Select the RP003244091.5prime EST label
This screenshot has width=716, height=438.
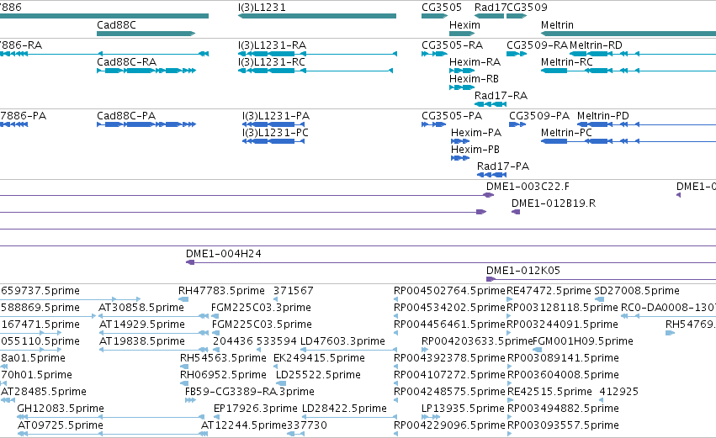[x=563, y=325]
